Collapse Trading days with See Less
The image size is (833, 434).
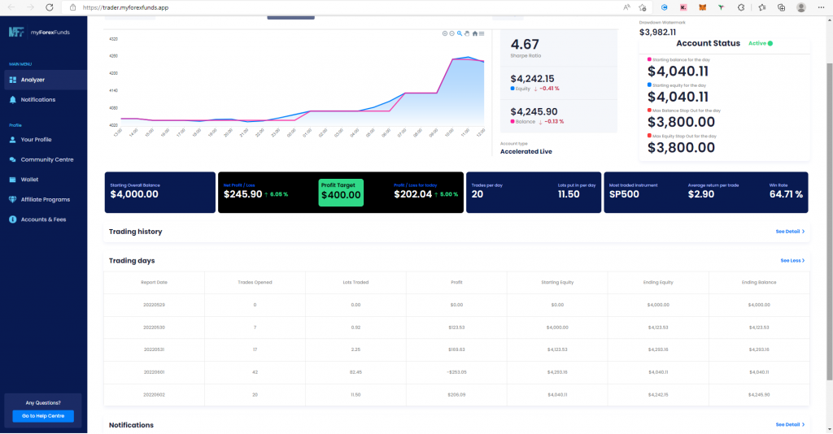(792, 261)
